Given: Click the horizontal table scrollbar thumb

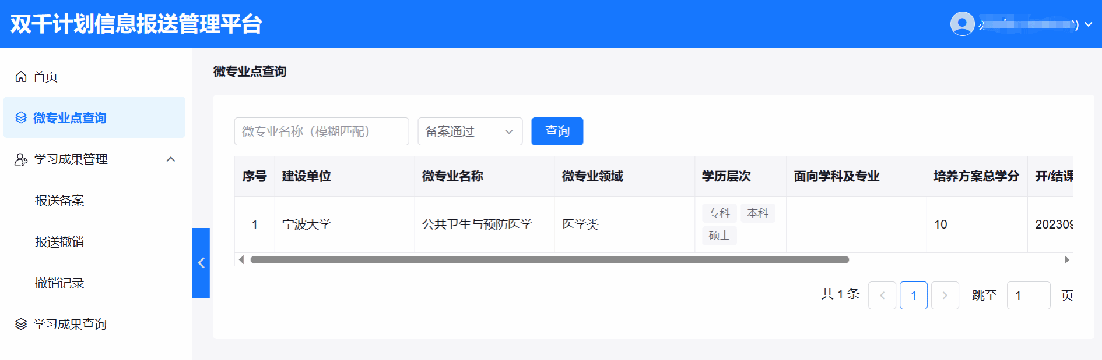Looking at the screenshot, I should coord(549,260).
